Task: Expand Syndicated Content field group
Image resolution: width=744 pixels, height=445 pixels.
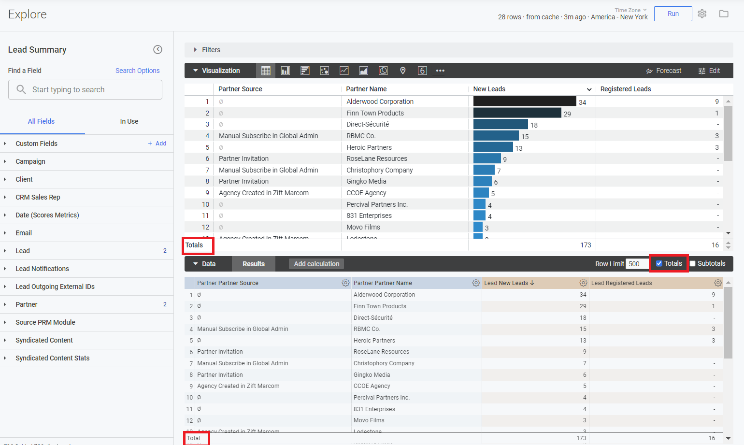Action: pyautogui.click(x=86, y=340)
